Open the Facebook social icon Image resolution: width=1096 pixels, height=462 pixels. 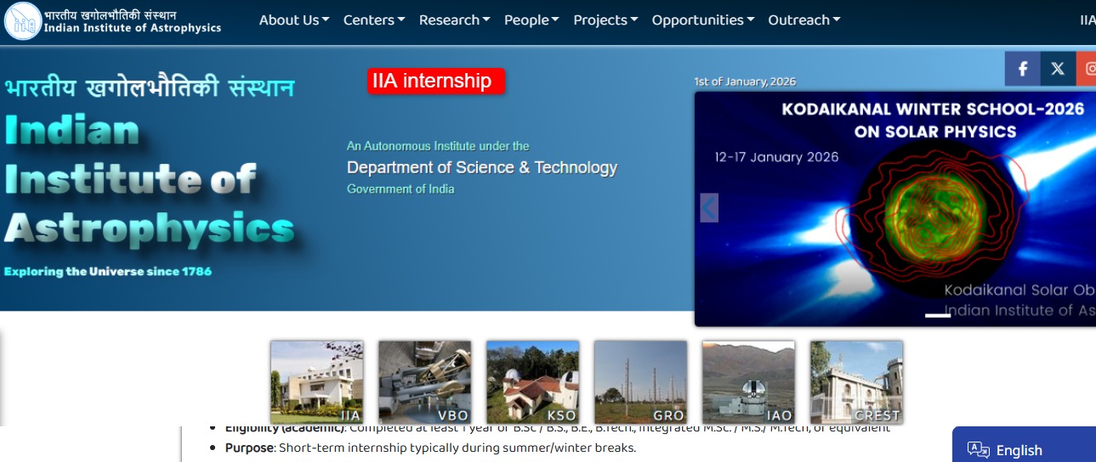click(1023, 69)
